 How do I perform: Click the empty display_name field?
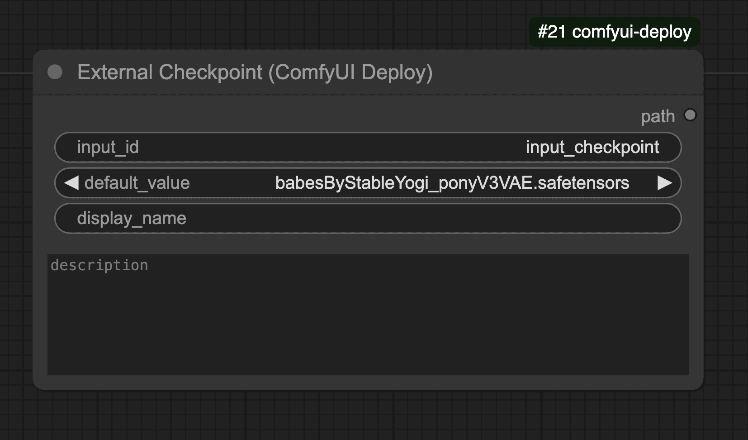point(368,218)
